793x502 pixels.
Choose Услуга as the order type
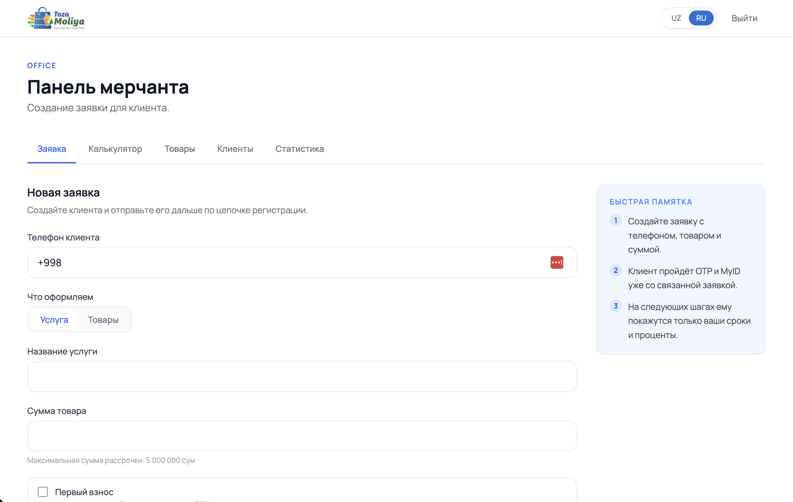(x=54, y=319)
